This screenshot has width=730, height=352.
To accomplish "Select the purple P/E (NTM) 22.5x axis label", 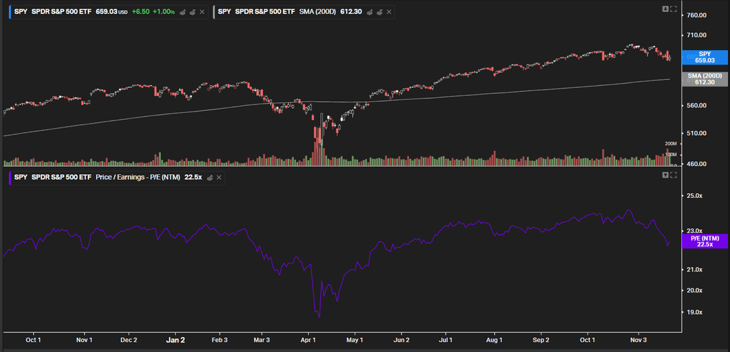I will [704, 241].
